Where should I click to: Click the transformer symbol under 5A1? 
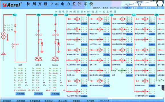coord(3,35)
